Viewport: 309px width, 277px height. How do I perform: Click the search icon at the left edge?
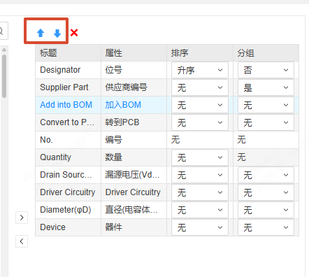click(x=2, y=31)
